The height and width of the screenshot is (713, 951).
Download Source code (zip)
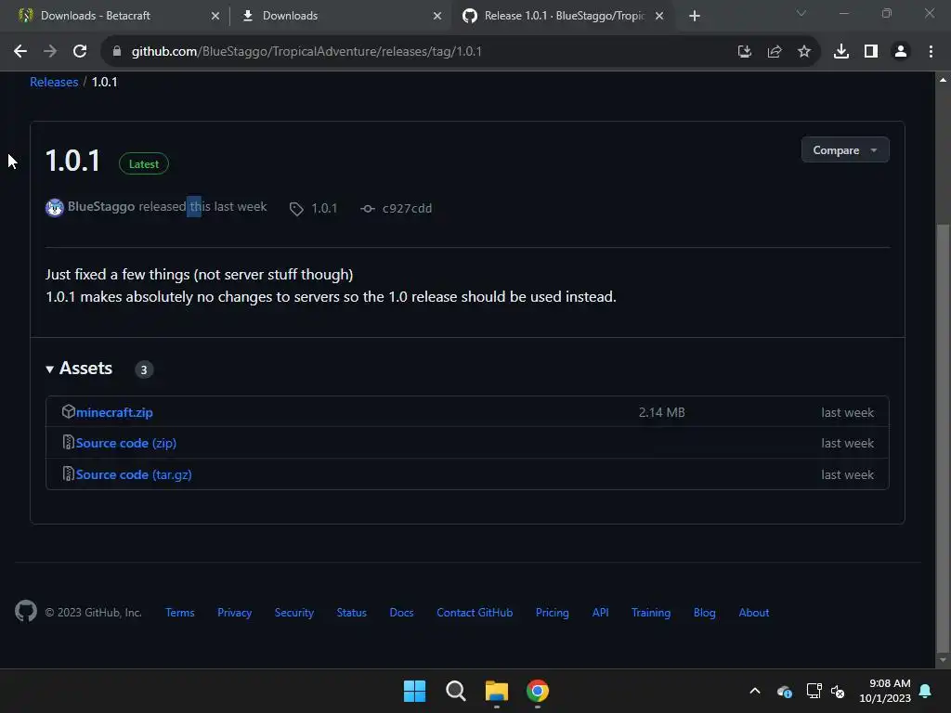point(126,443)
